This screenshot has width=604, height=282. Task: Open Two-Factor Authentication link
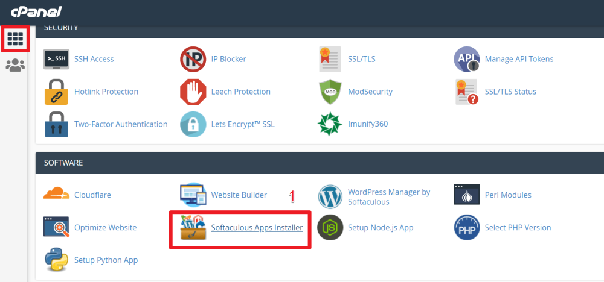click(121, 125)
